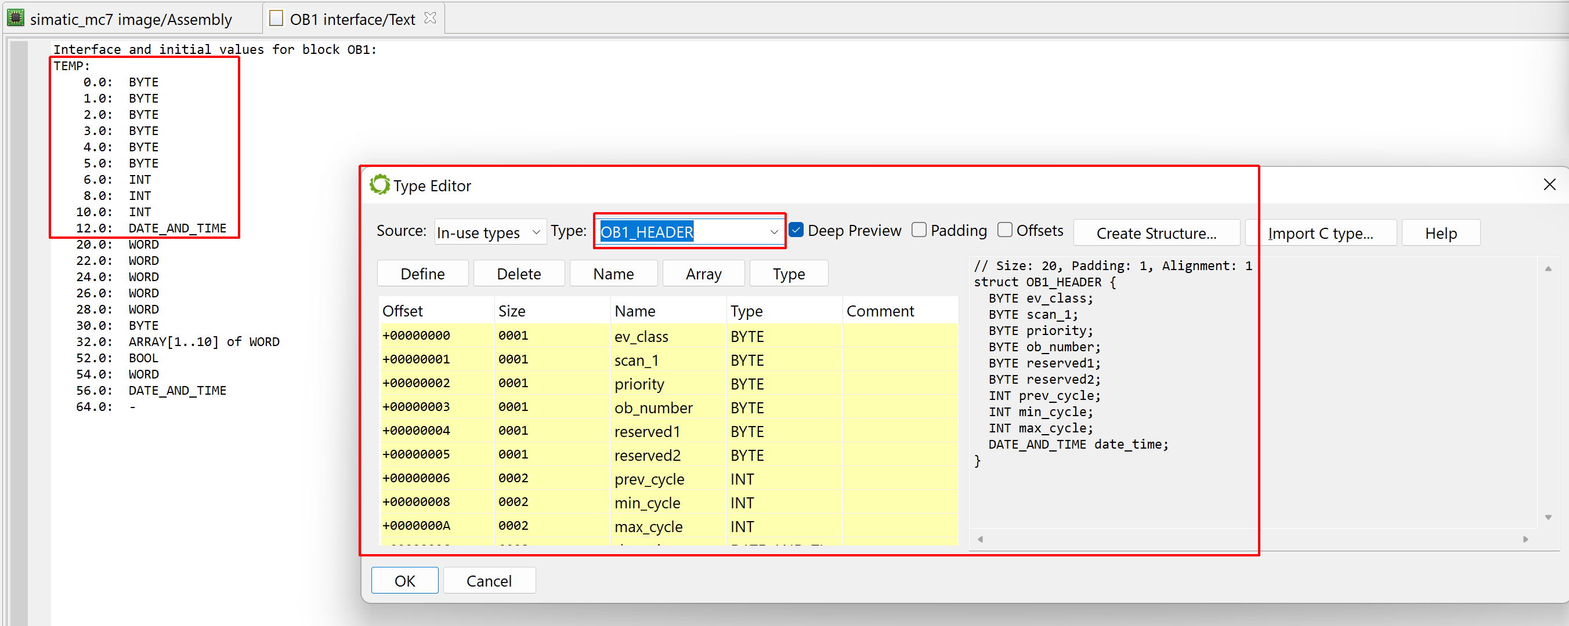Viewport: 1569px width, 626px height.
Task: Click 'DATE_AND_TIME date_time;' preview line
Action: 1078,445
